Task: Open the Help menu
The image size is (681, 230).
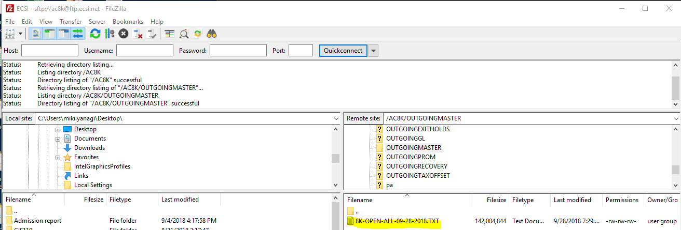Action: point(157,22)
